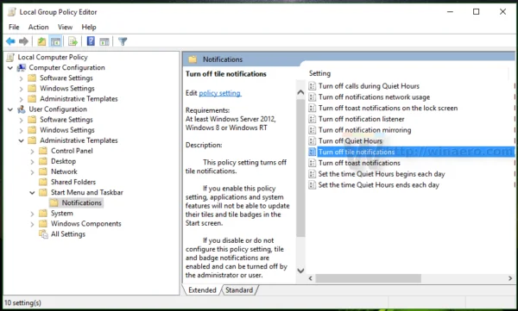Click the horizontal scrollbar thumb under settings list
The height and width of the screenshot is (311, 518).
pos(369,278)
